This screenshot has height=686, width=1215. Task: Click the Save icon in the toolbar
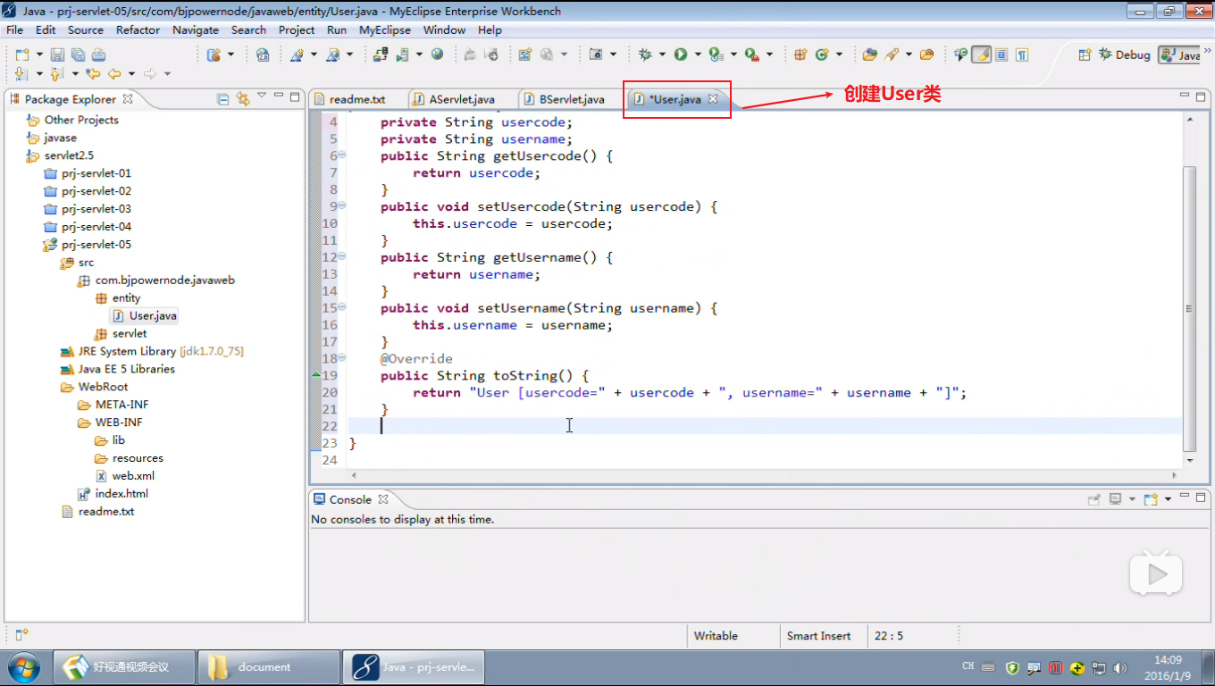[57, 54]
